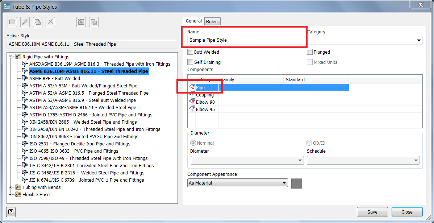The width and height of the screenshot is (434, 223).
Task: Click the appearance color swatch beside As Material
Action: [x=296, y=183]
